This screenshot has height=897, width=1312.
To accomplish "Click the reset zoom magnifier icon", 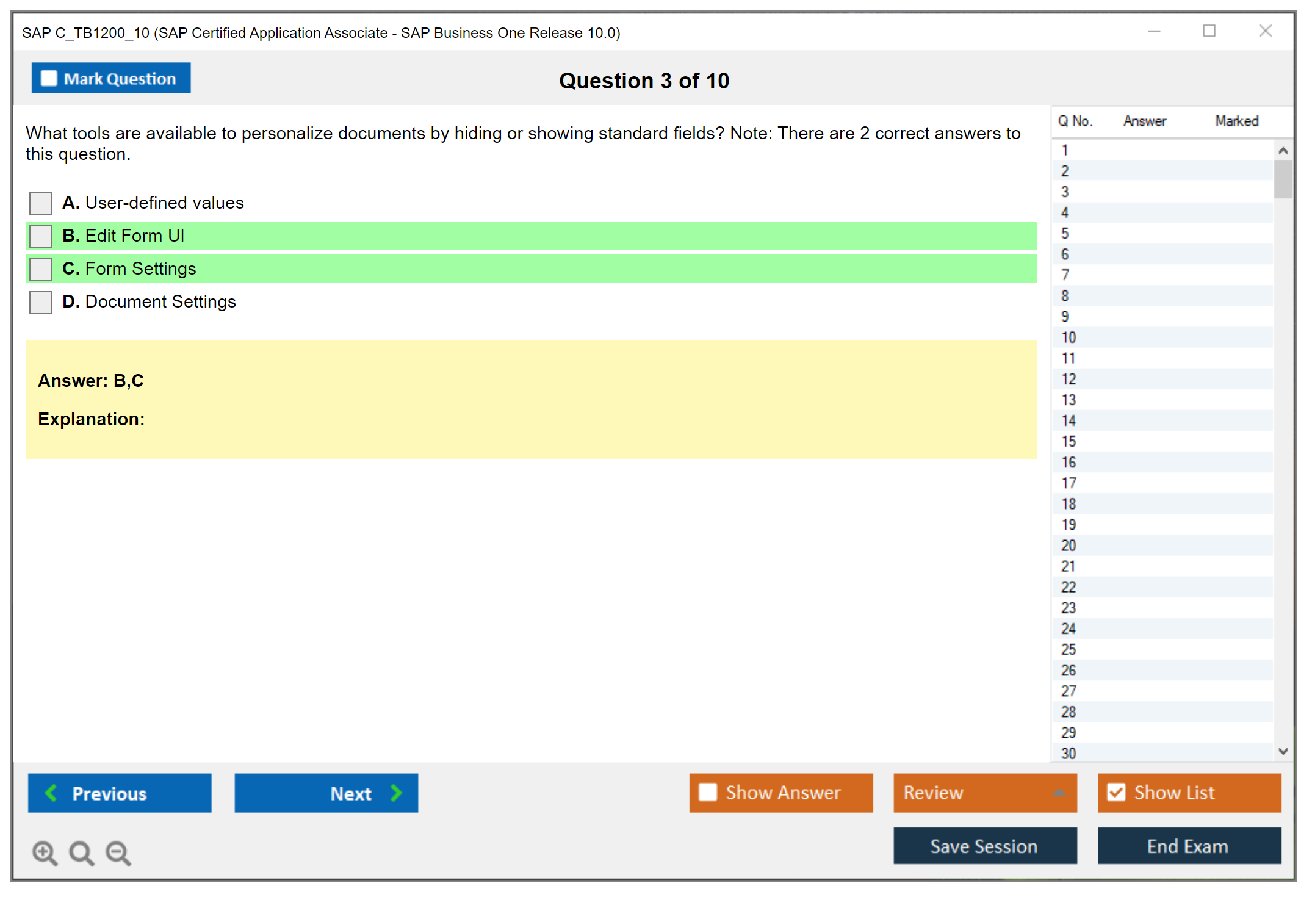I will coord(81,852).
